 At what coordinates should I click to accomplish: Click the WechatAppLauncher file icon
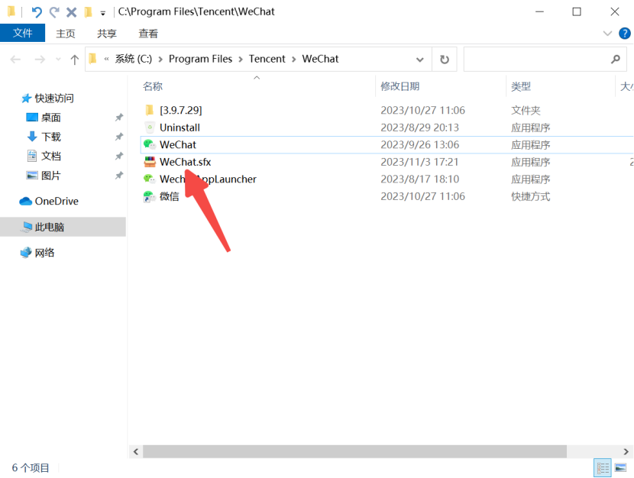click(x=150, y=179)
